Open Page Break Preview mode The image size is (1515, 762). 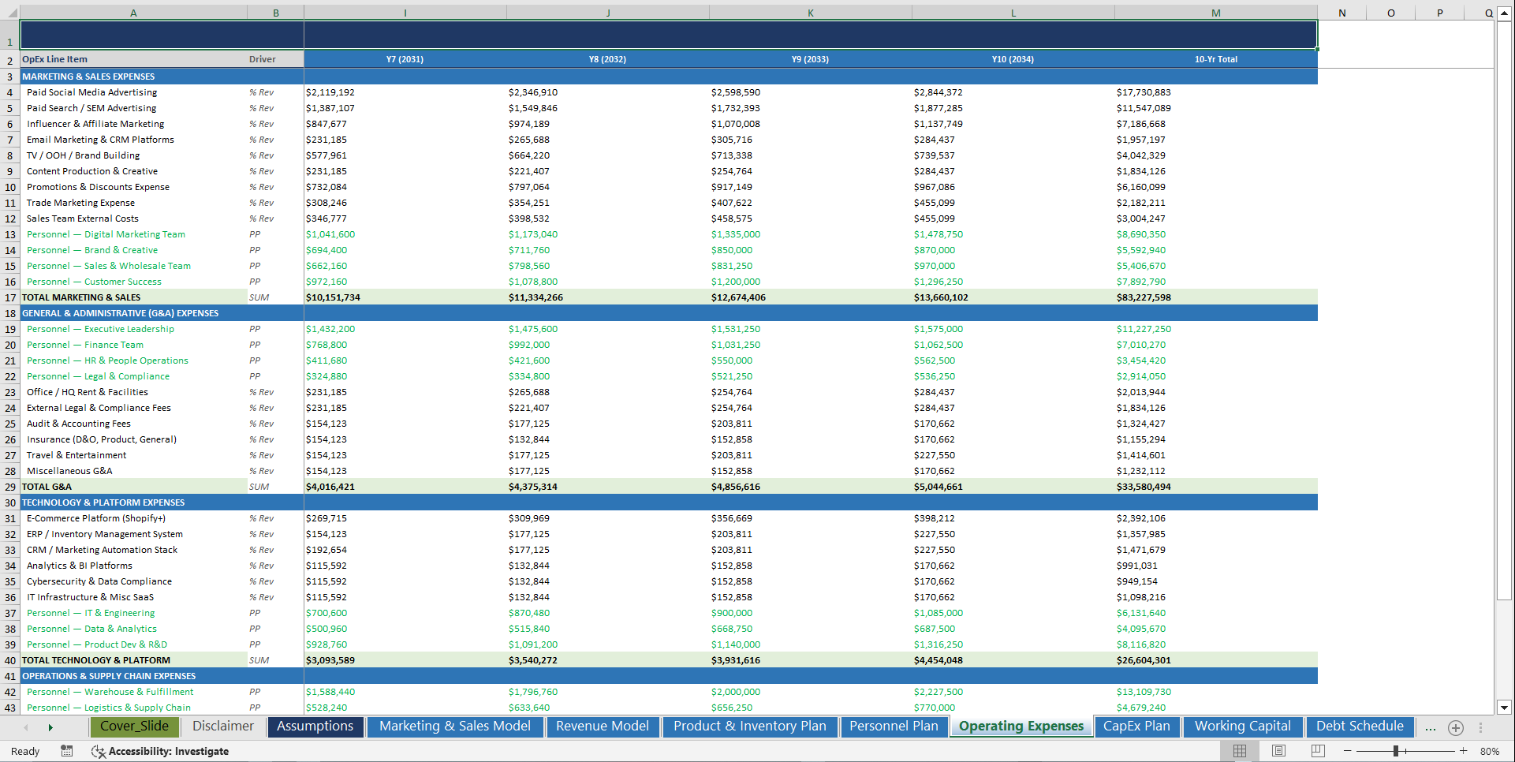click(1316, 751)
